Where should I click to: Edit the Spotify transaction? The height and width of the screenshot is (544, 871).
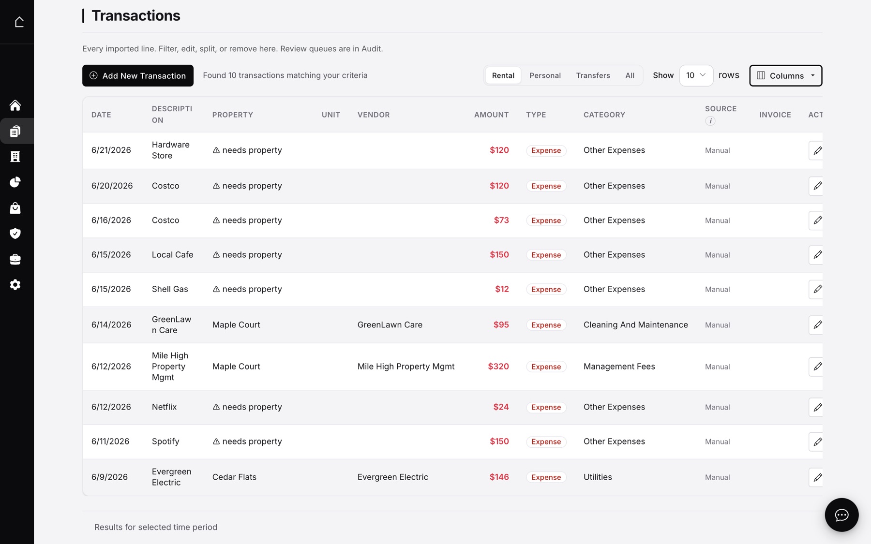817,441
